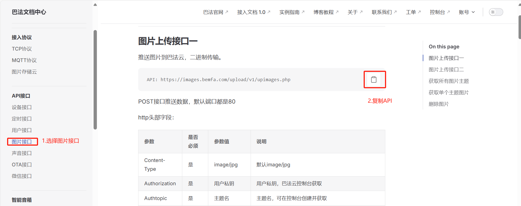Toggle the light/dark theme switch
This screenshot has width=521, height=206.
(x=496, y=12)
